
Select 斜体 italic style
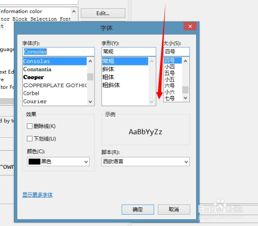[x=108, y=69]
